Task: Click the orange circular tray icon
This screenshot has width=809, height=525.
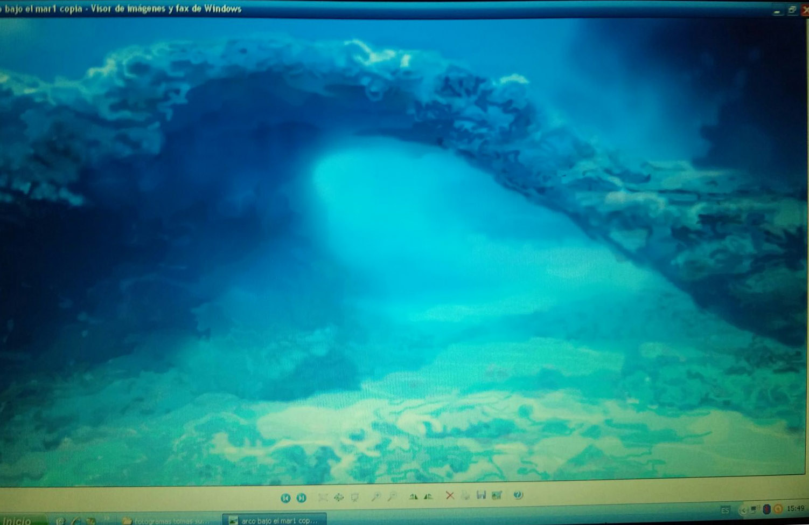Action: click(778, 509)
